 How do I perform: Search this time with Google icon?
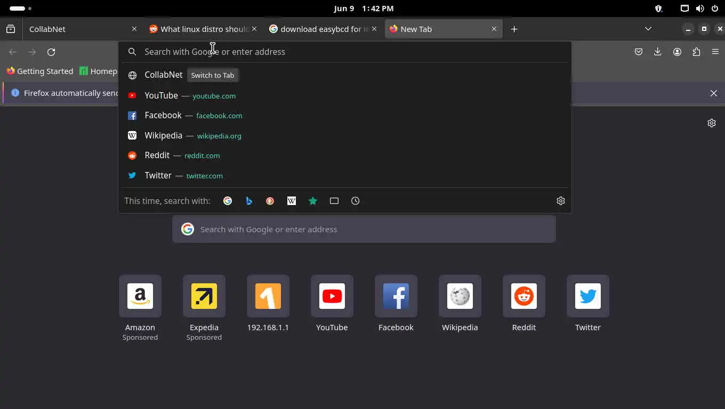[x=228, y=201]
